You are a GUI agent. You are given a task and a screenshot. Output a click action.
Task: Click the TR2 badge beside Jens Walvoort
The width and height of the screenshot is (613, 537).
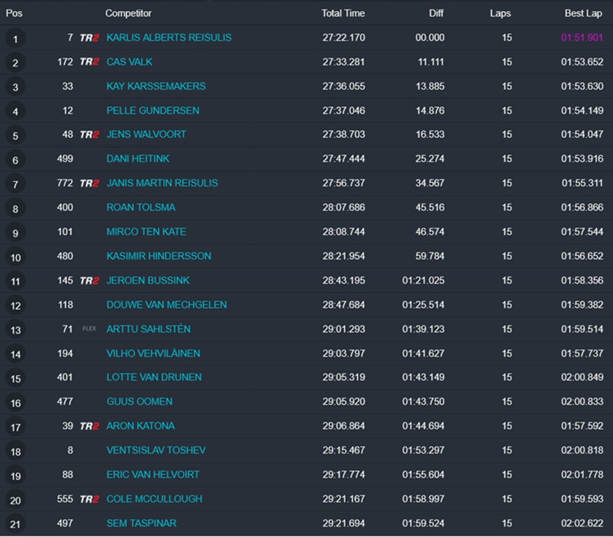pos(89,135)
